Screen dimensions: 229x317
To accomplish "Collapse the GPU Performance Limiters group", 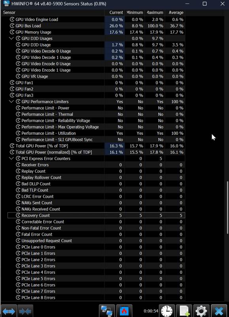I will tap(11, 101).
